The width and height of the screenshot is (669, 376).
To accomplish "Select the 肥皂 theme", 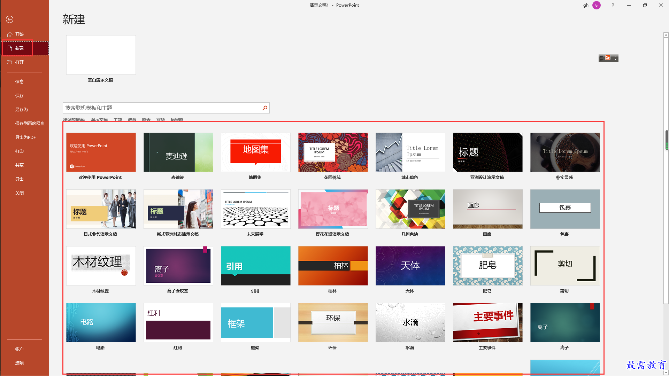I will (488, 266).
